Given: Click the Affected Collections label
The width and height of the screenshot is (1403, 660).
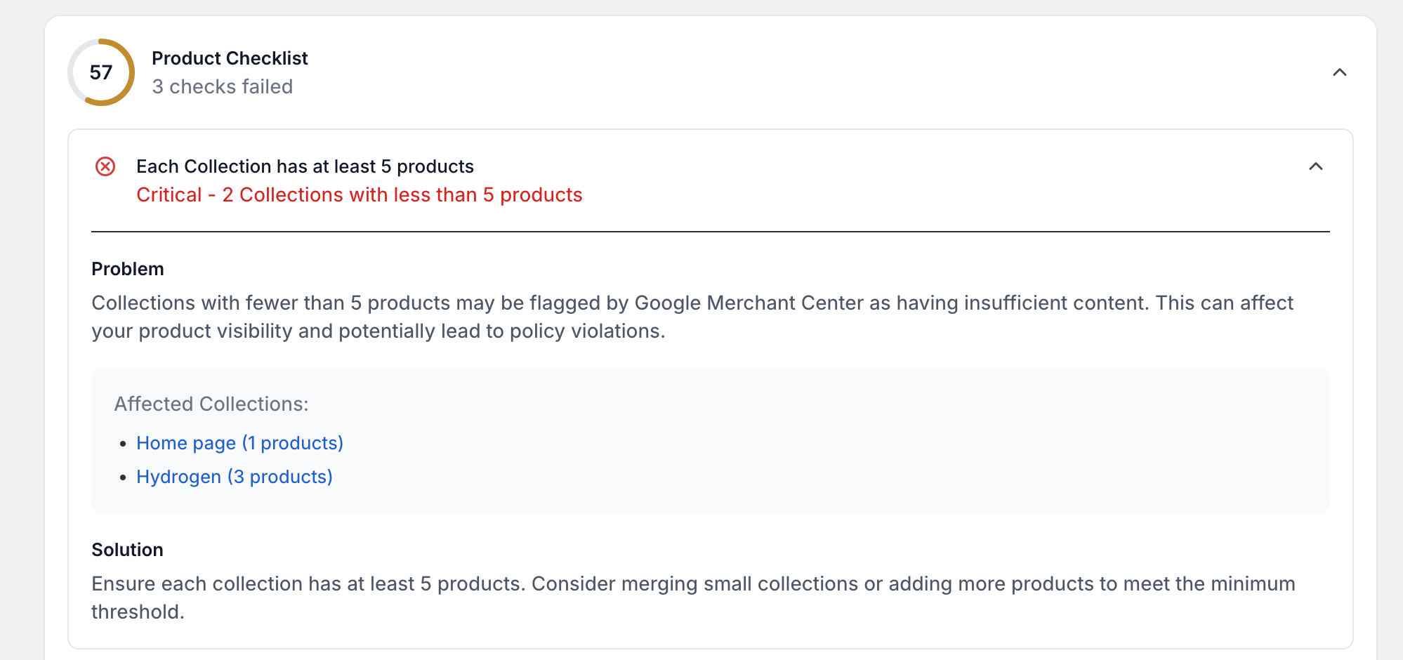Looking at the screenshot, I should point(211,404).
